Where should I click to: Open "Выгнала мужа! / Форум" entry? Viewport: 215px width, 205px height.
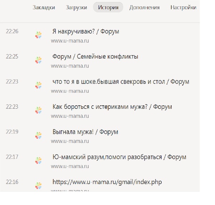tap(85, 132)
